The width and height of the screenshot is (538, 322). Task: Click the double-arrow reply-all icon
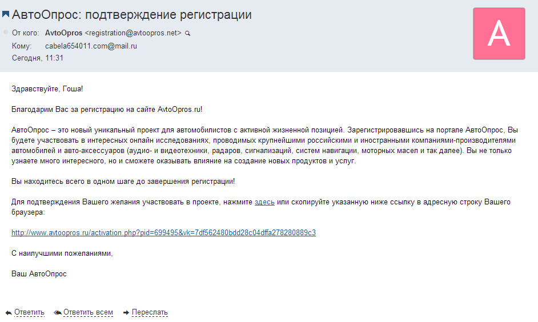58,312
